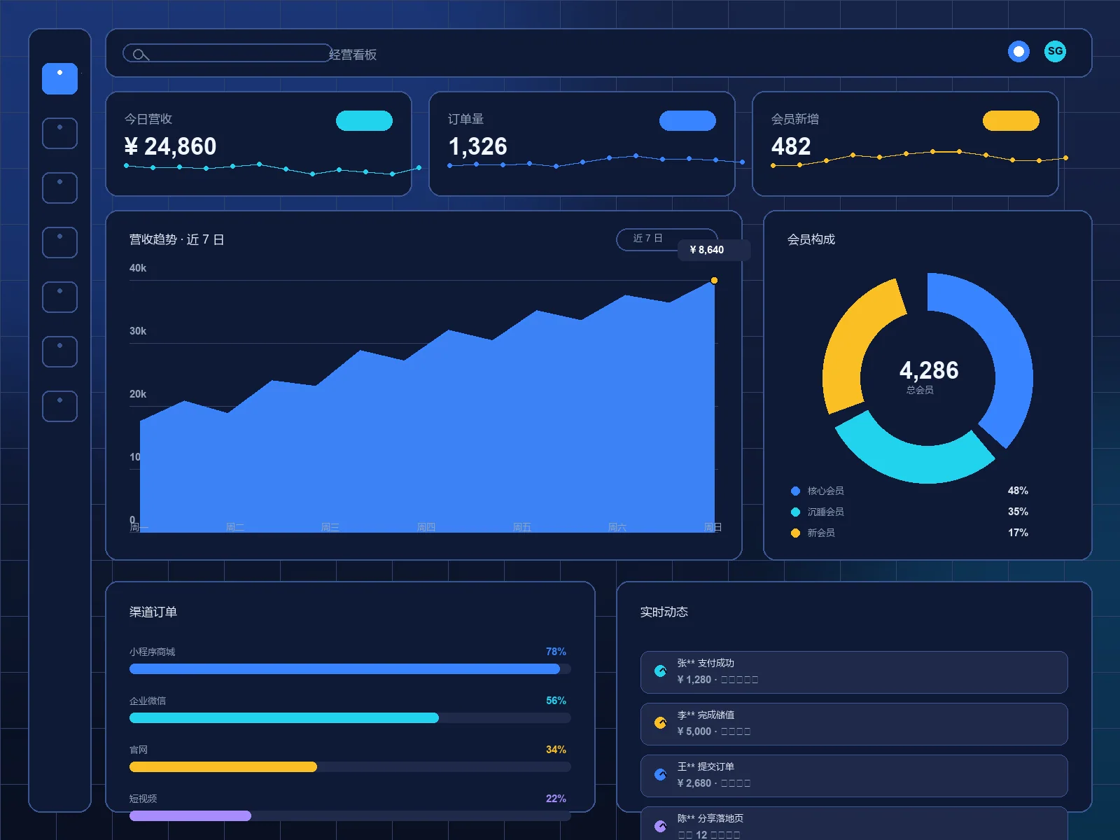Screen dimensions: 1120x840
Task: Click the blue icon beside 王** 提交订单
Action: click(x=660, y=775)
